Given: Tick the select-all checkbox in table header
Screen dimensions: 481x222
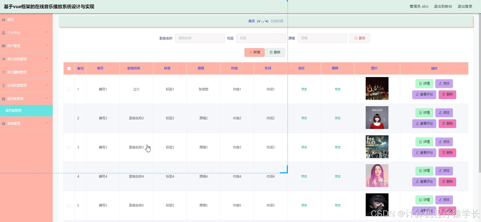Looking at the screenshot, I should (x=69, y=68).
